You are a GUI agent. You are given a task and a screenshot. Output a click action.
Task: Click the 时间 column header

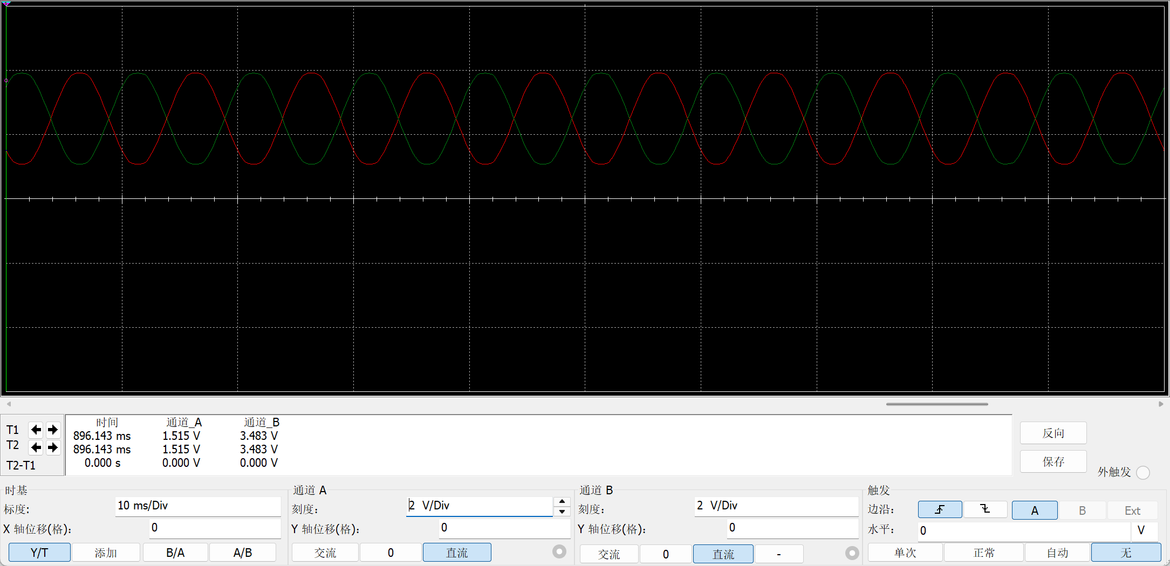tap(107, 422)
